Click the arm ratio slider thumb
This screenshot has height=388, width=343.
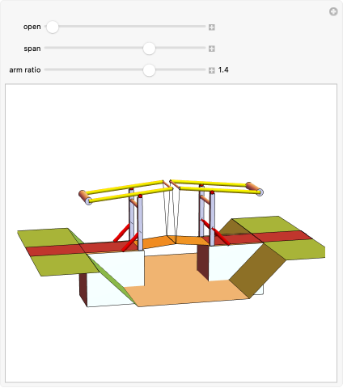click(149, 70)
